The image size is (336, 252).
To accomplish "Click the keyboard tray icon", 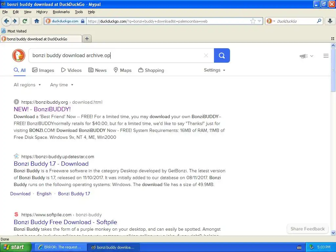I will point(299,247).
